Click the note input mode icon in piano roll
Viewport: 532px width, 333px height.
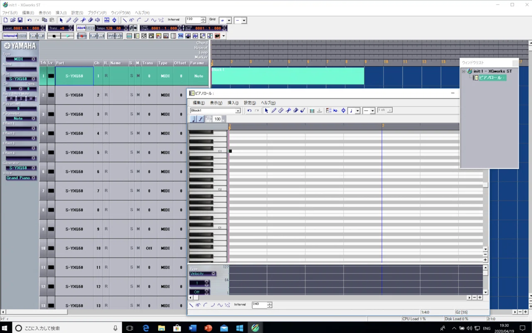pos(193,119)
